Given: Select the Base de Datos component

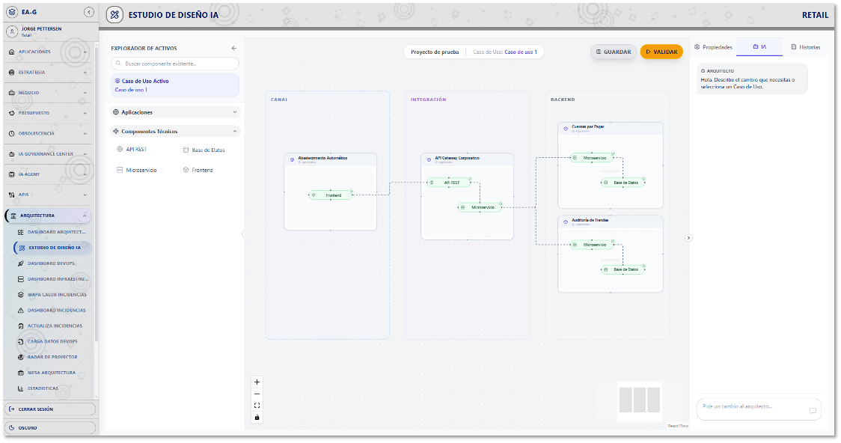Looking at the screenshot, I should tap(204, 150).
